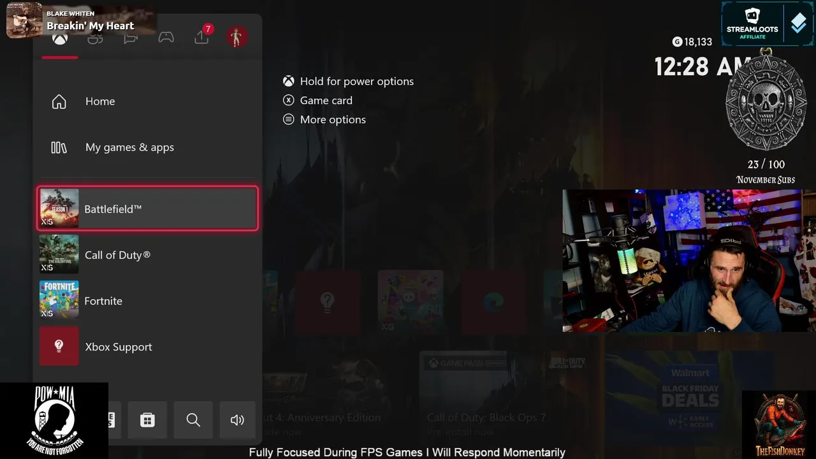Click the Home house icon

59,101
